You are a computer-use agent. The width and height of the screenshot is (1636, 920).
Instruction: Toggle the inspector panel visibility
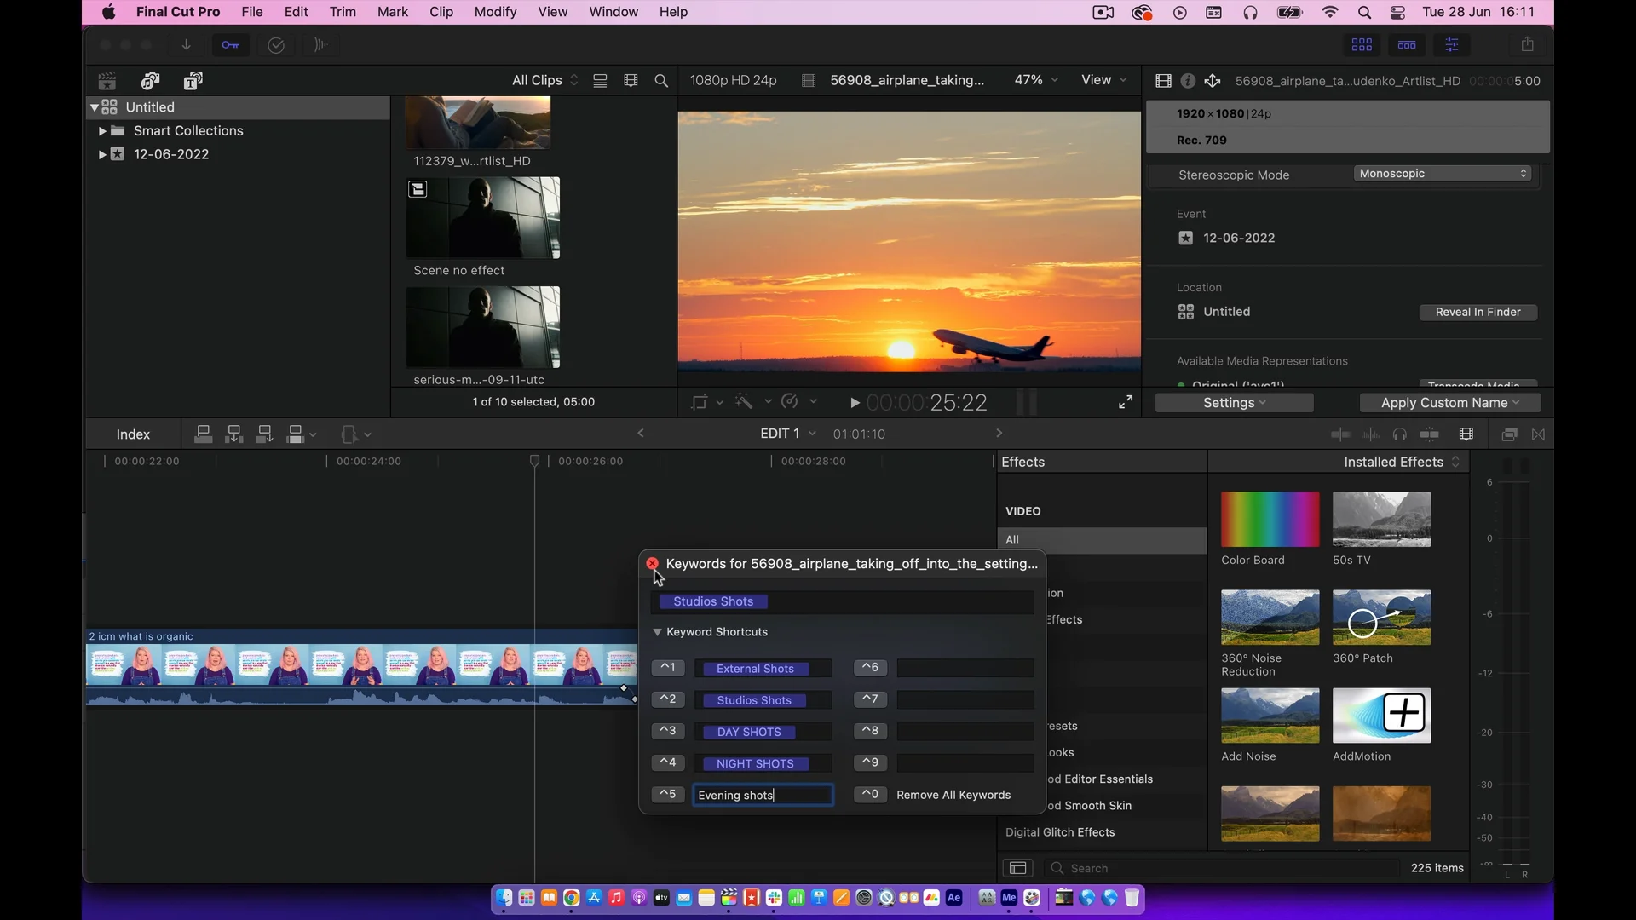[1452, 44]
